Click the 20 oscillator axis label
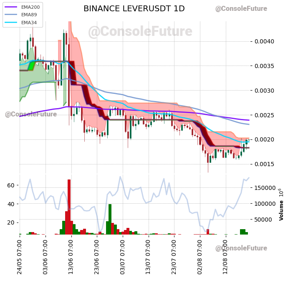 click(11, 222)
